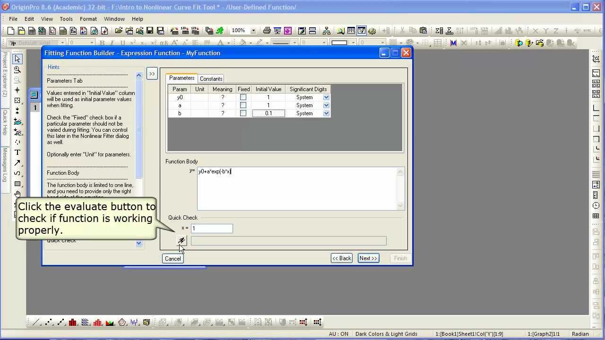
Task: Click the Stock high-low plot icon
Action: pos(134,323)
